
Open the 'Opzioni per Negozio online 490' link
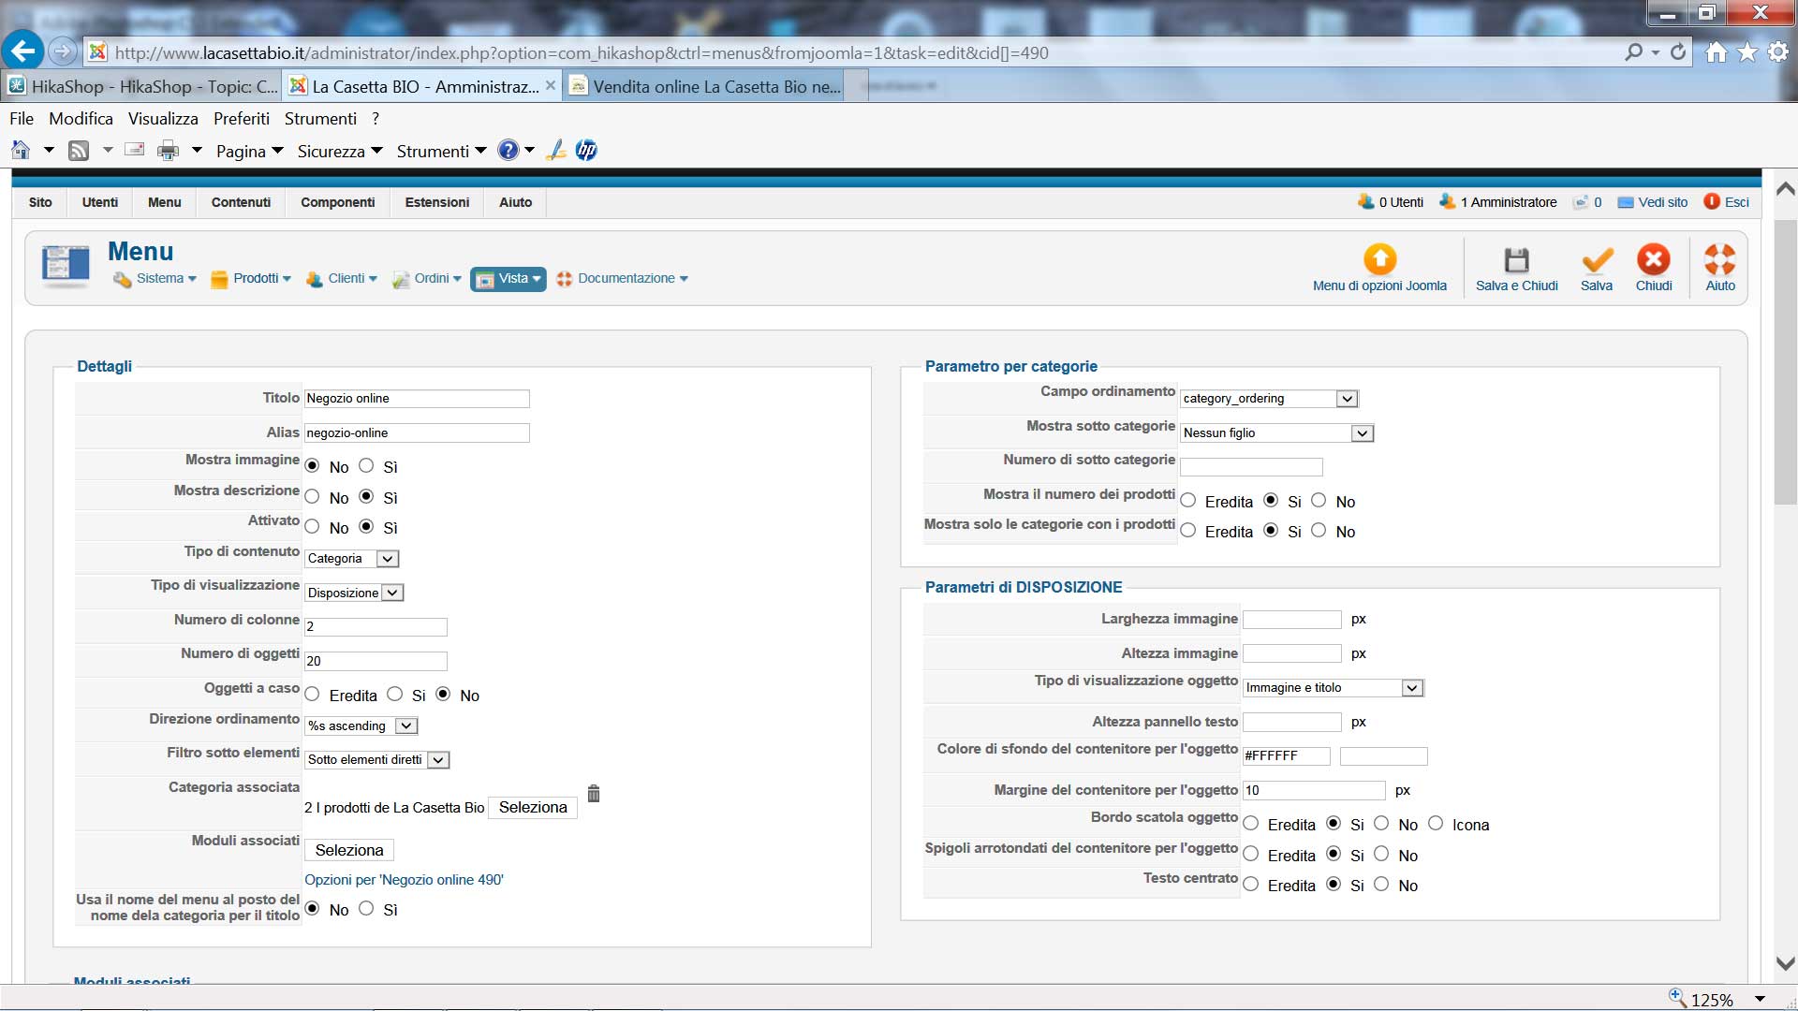coord(404,880)
